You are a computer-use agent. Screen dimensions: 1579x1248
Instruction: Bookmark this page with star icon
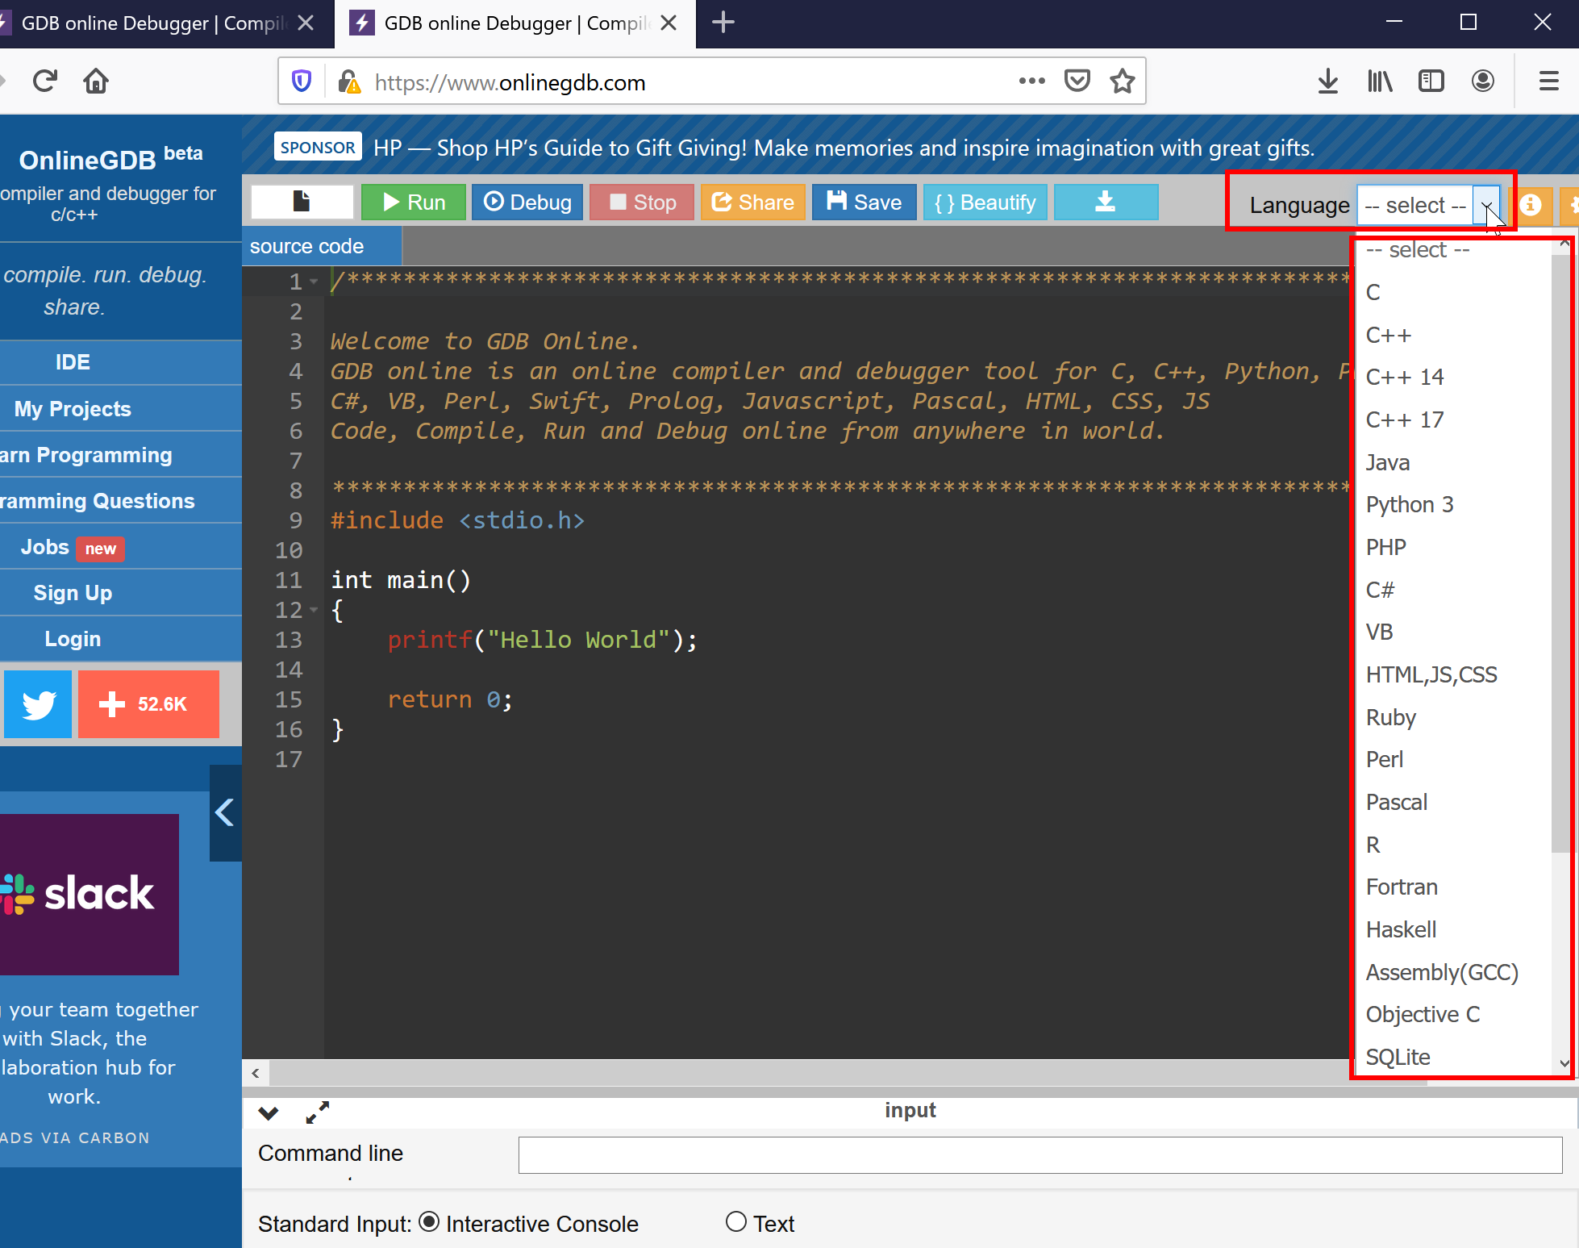1122,81
